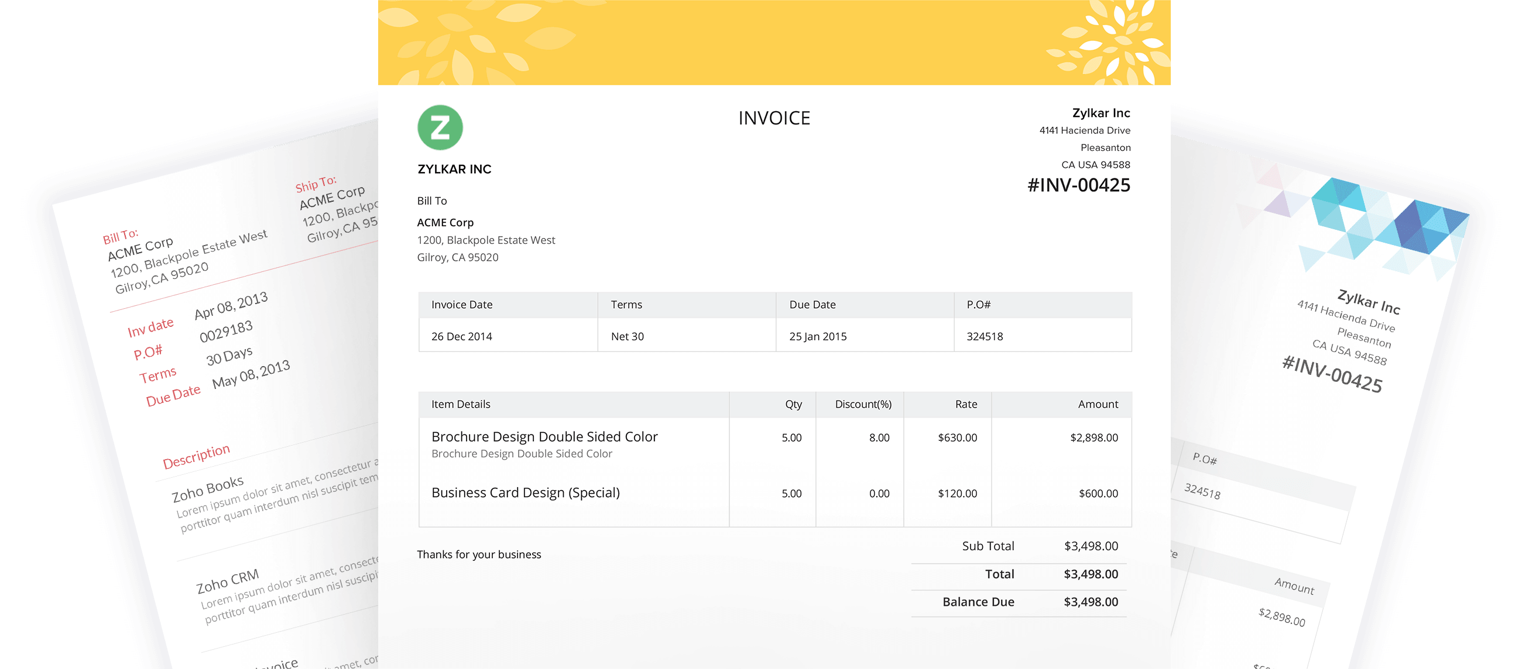Click the ZYLKAR INC company name under the logo
The image size is (1522, 669).
pyautogui.click(x=454, y=169)
